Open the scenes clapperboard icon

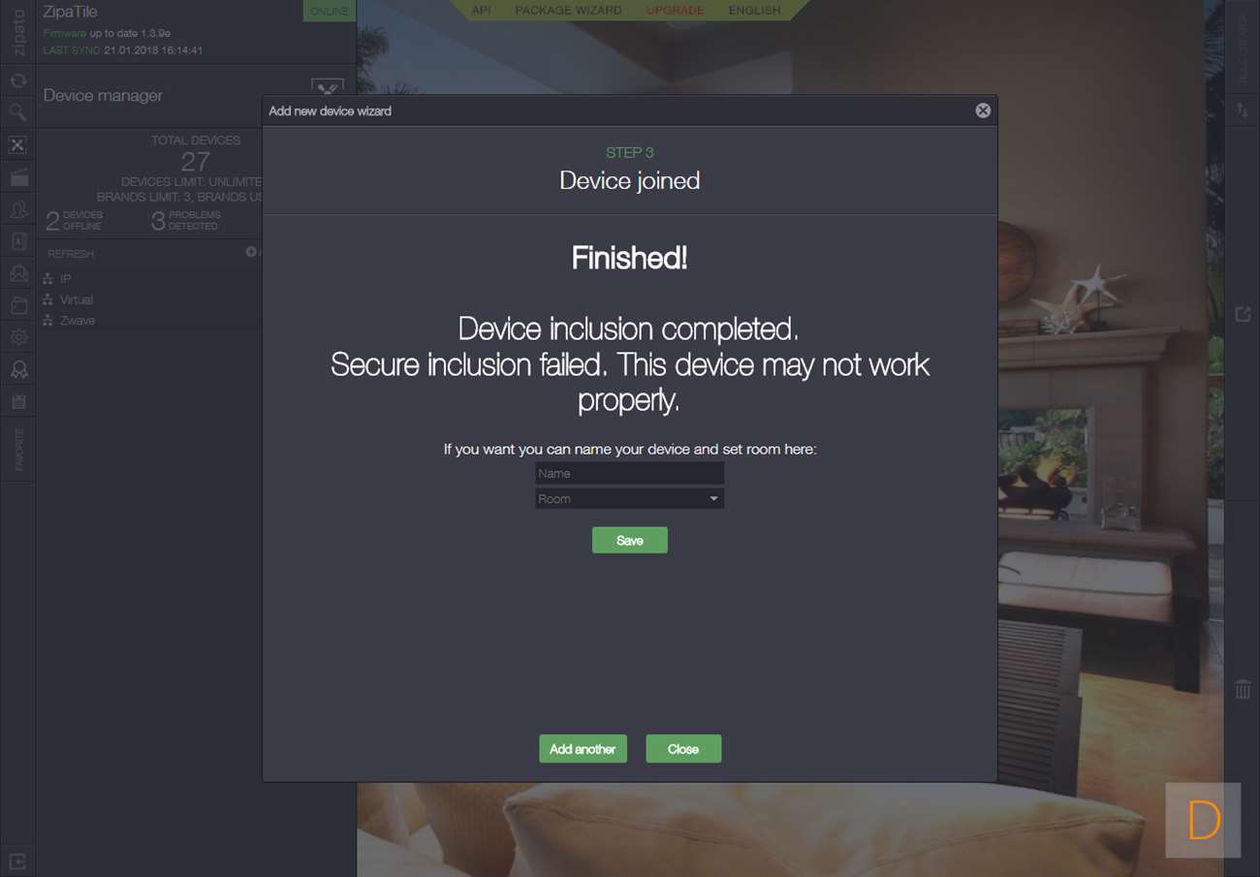(17, 177)
